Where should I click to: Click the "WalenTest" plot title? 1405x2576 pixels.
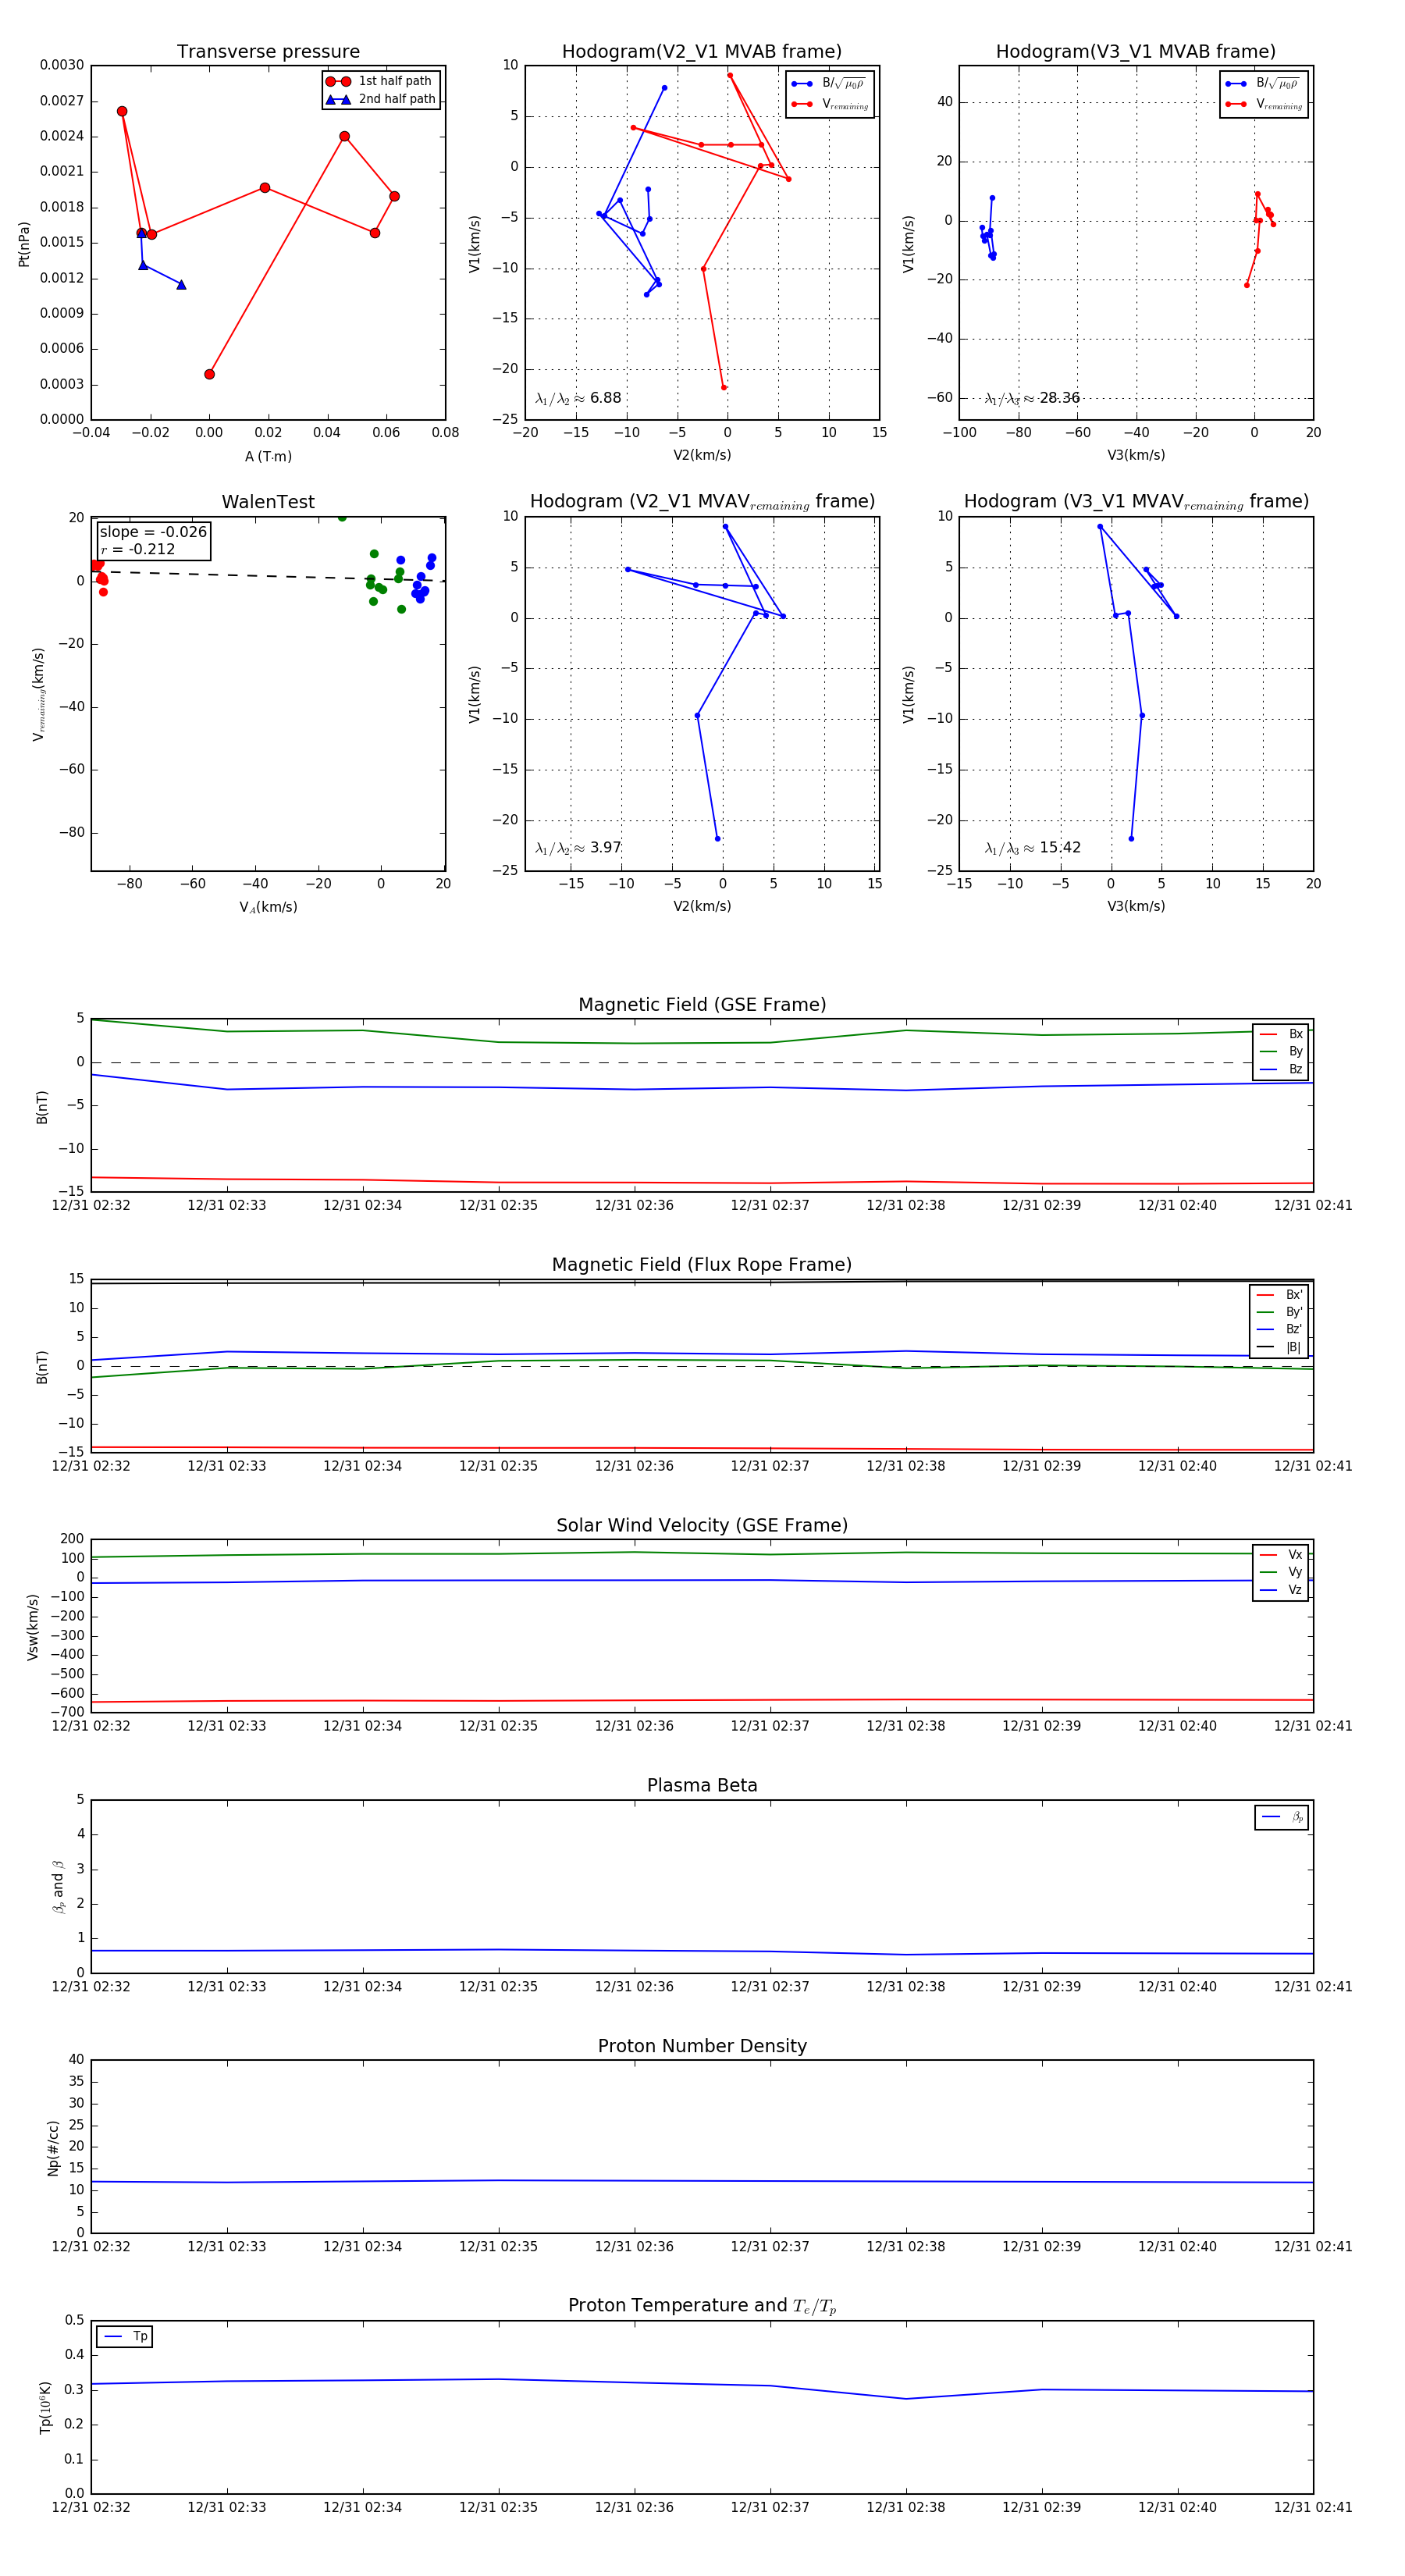point(268,502)
